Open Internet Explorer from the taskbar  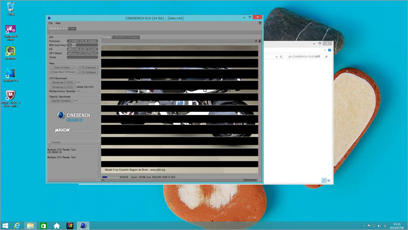(18, 225)
